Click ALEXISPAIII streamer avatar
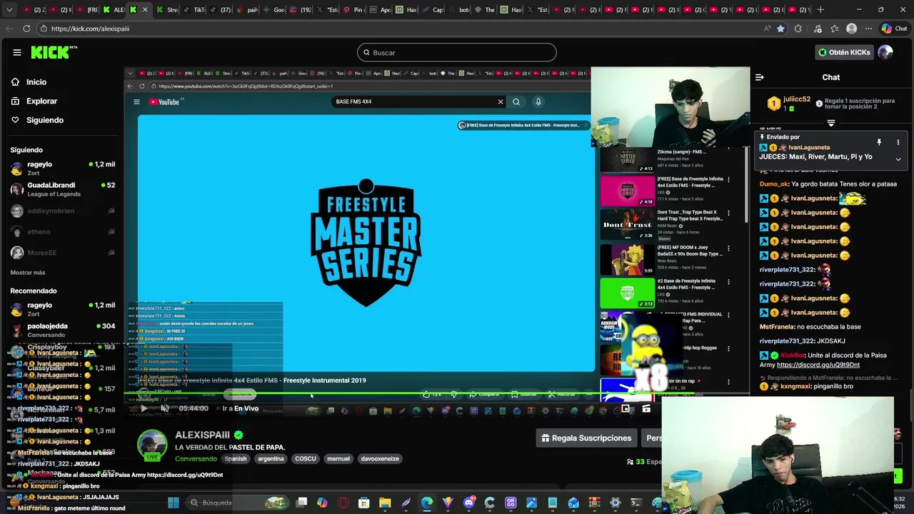Image resolution: width=914 pixels, height=514 pixels. coord(152,445)
